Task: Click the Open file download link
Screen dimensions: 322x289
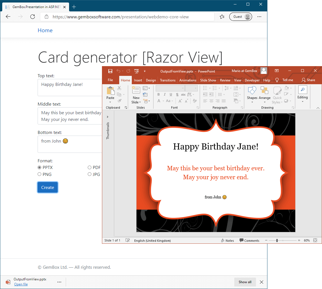Action: pos(21,284)
